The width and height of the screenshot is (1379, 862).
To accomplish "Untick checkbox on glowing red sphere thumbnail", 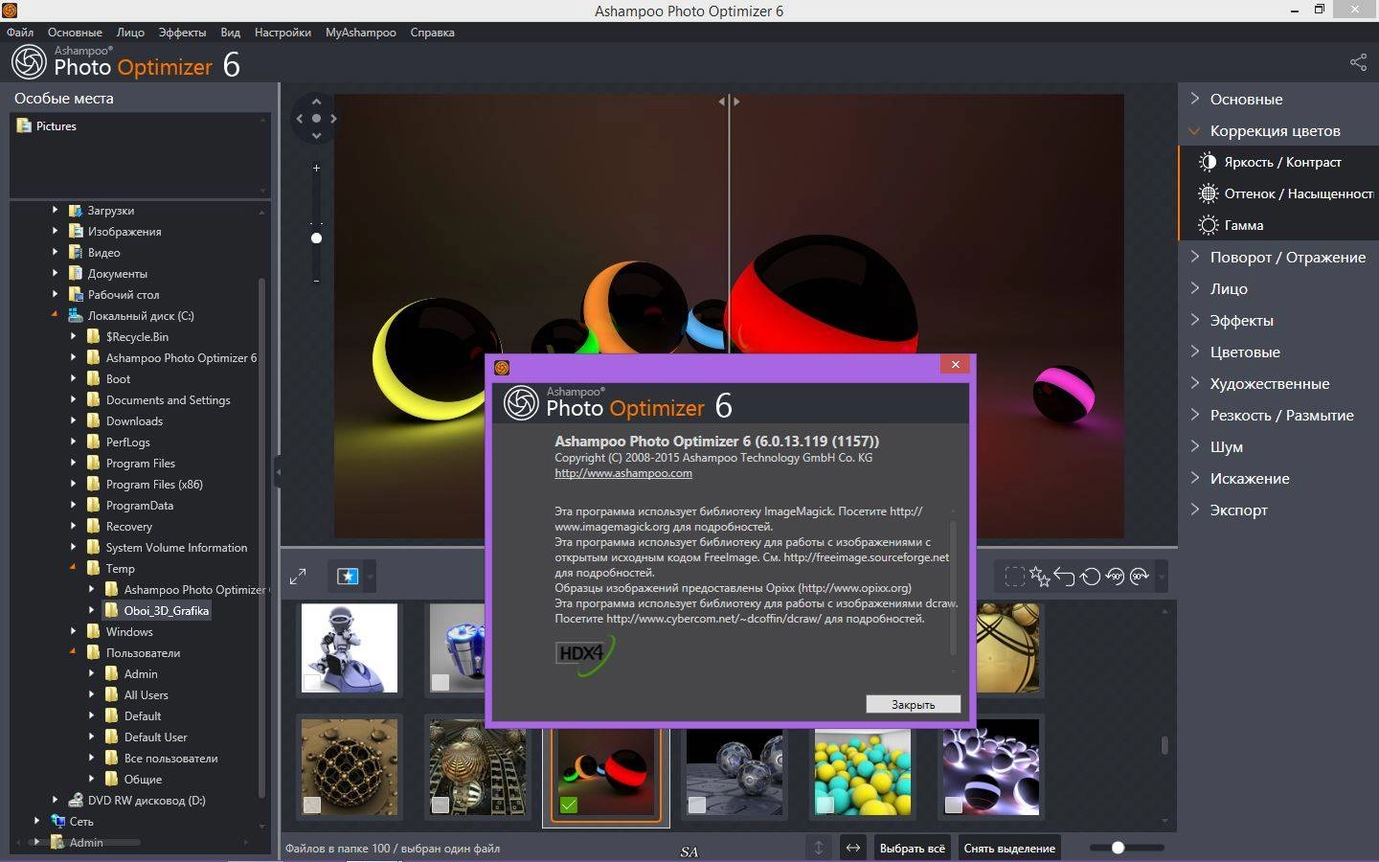I will (568, 805).
